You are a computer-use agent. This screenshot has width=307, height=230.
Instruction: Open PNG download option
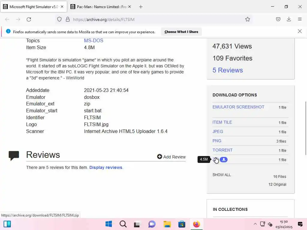pyautogui.click(x=217, y=141)
